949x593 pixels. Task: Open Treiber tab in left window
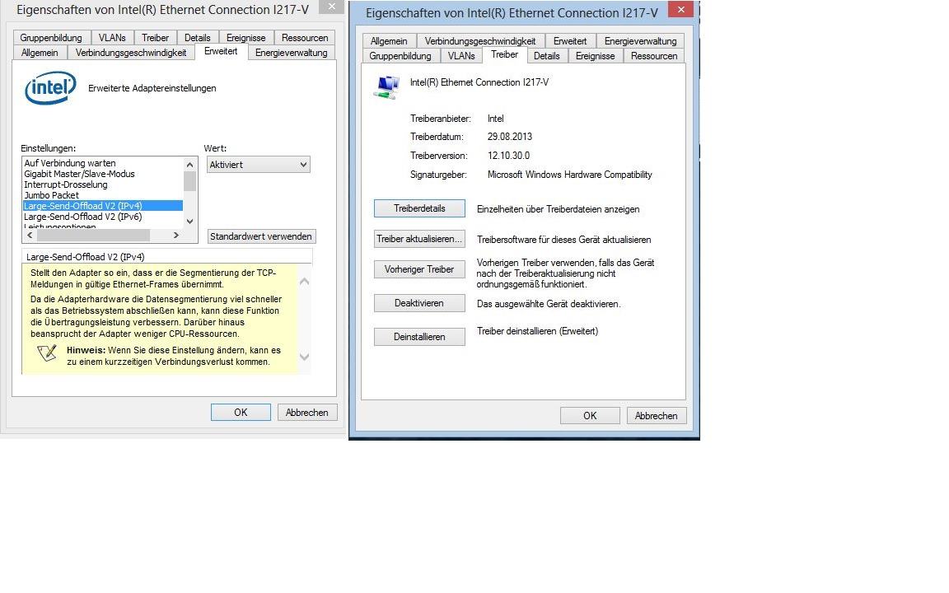(x=155, y=38)
